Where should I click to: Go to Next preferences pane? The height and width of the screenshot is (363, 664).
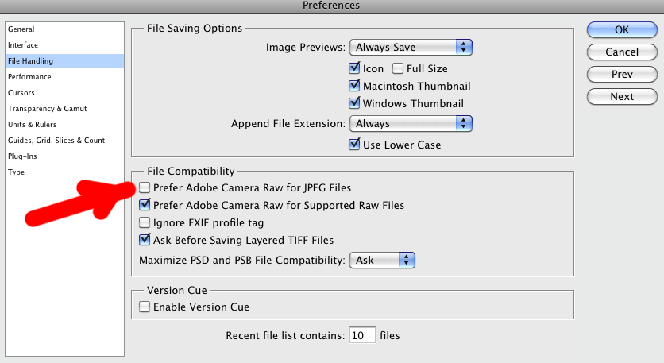coord(622,97)
